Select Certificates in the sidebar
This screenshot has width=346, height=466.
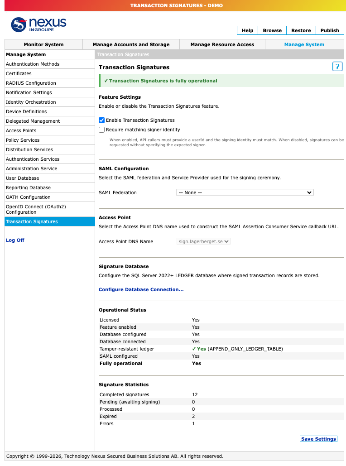click(x=50, y=73)
